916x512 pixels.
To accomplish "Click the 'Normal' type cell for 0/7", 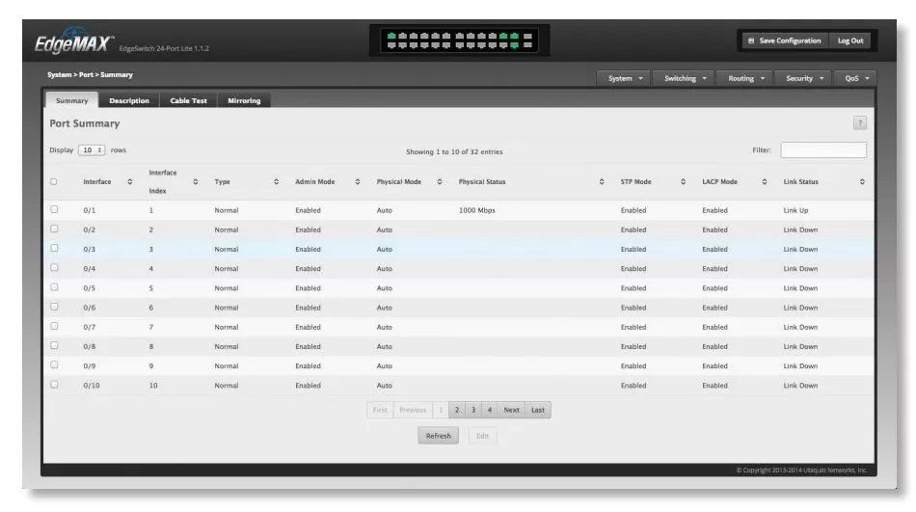I will (226, 327).
